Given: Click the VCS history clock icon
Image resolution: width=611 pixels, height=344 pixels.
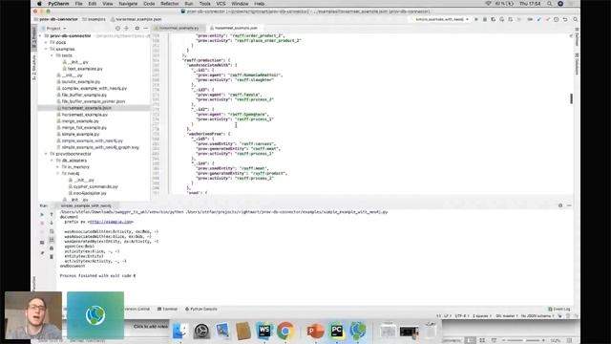Looking at the screenshot, I should [556, 19].
